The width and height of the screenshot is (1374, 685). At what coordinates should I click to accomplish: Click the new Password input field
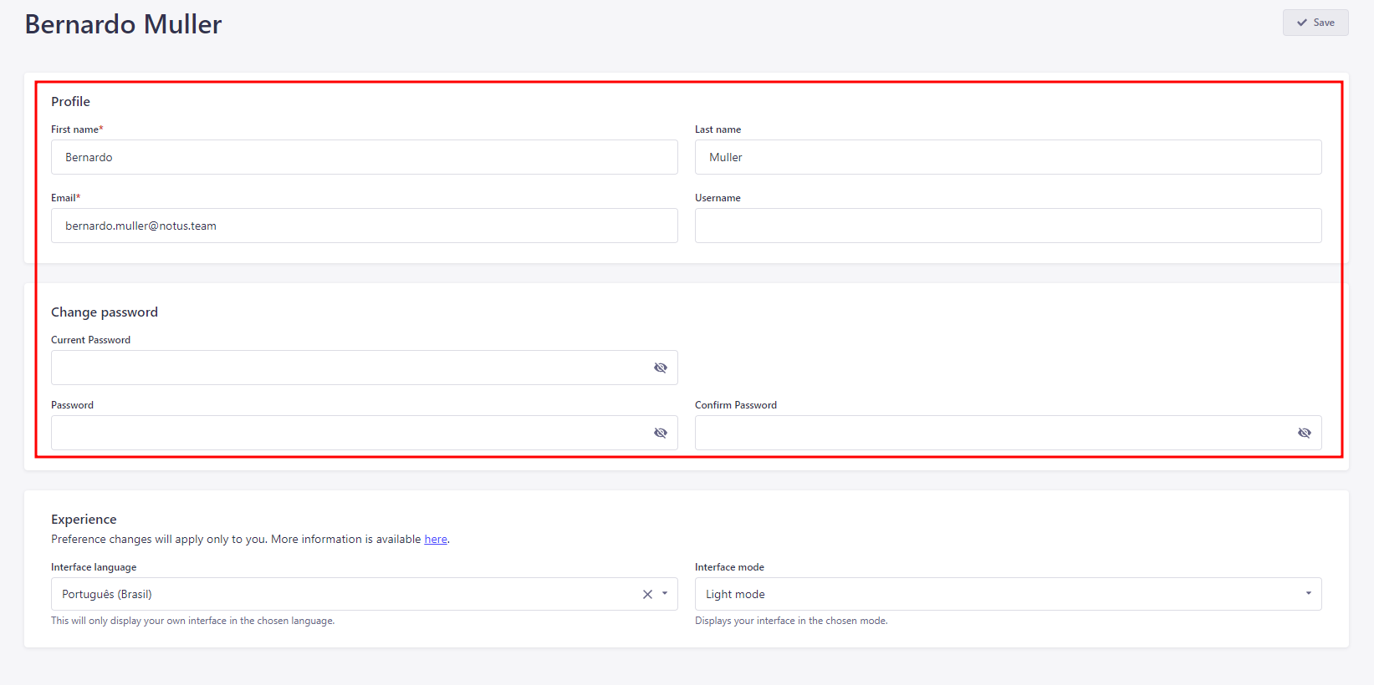tap(365, 433)
